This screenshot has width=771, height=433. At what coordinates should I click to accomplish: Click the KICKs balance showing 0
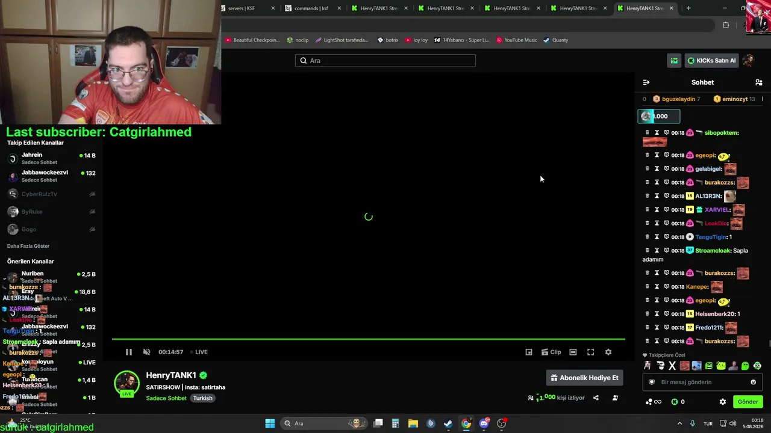678,402
